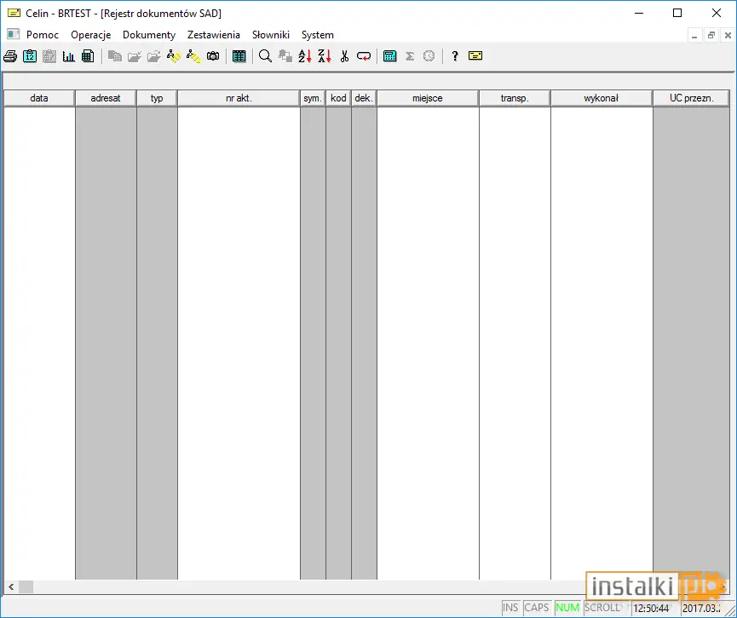Image resolution: width=737 pixels, height=618 pixels.
Task: Maximize the Celin application window
Action: pos(677,13)
